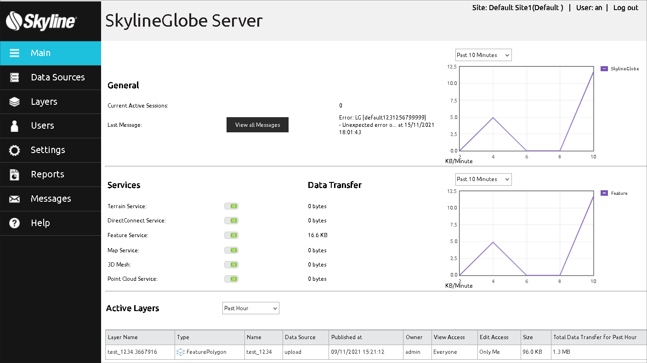Open the Reports menu item
Image resolution: width=647 pixels, height=363 pixels.
point(51,175)
